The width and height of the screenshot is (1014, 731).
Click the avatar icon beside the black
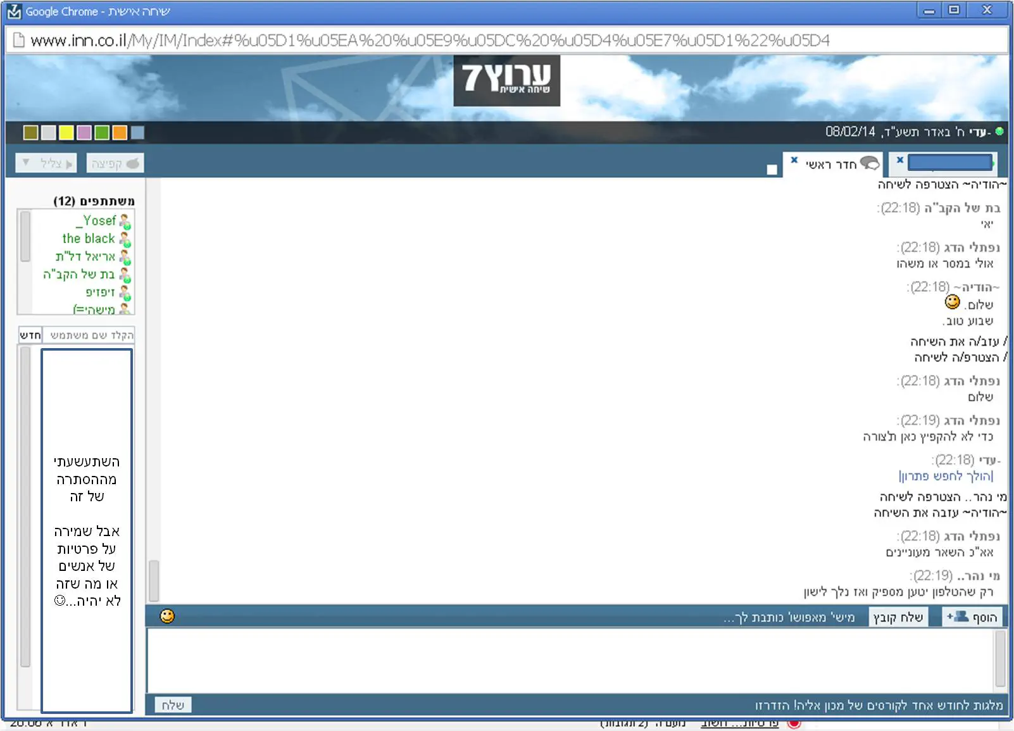(x=125, y=239)
